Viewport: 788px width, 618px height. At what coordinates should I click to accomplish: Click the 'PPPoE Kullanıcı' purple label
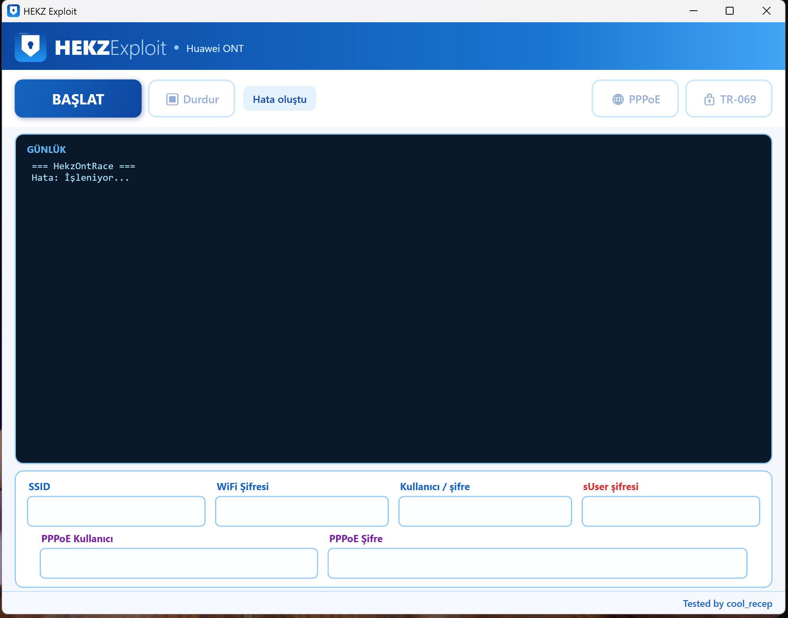(x=77, y=539)
